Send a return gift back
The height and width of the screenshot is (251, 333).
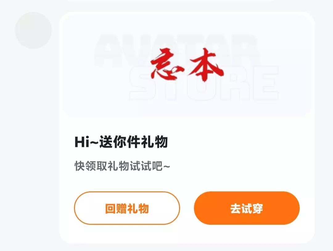coord(127,208)
